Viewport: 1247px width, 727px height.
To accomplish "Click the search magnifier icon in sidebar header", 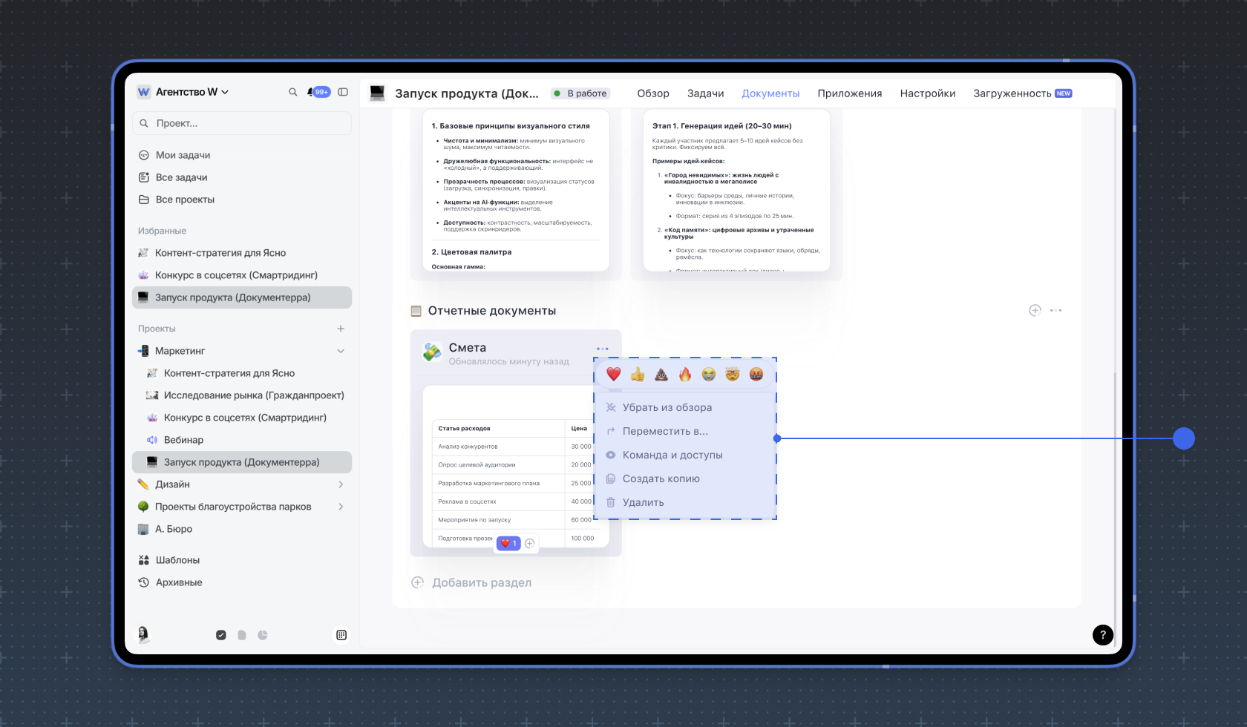I will (292, 92).
